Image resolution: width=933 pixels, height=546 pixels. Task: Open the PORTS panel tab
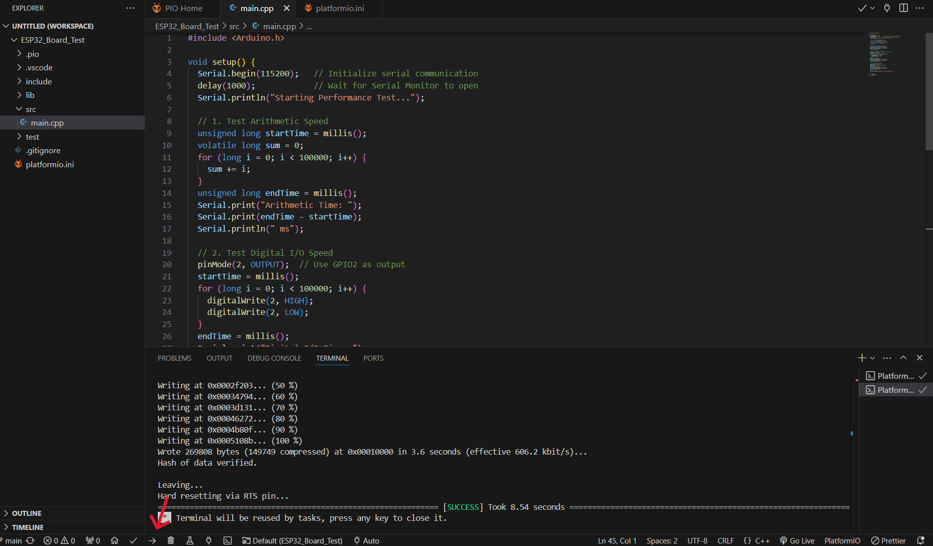373,358
